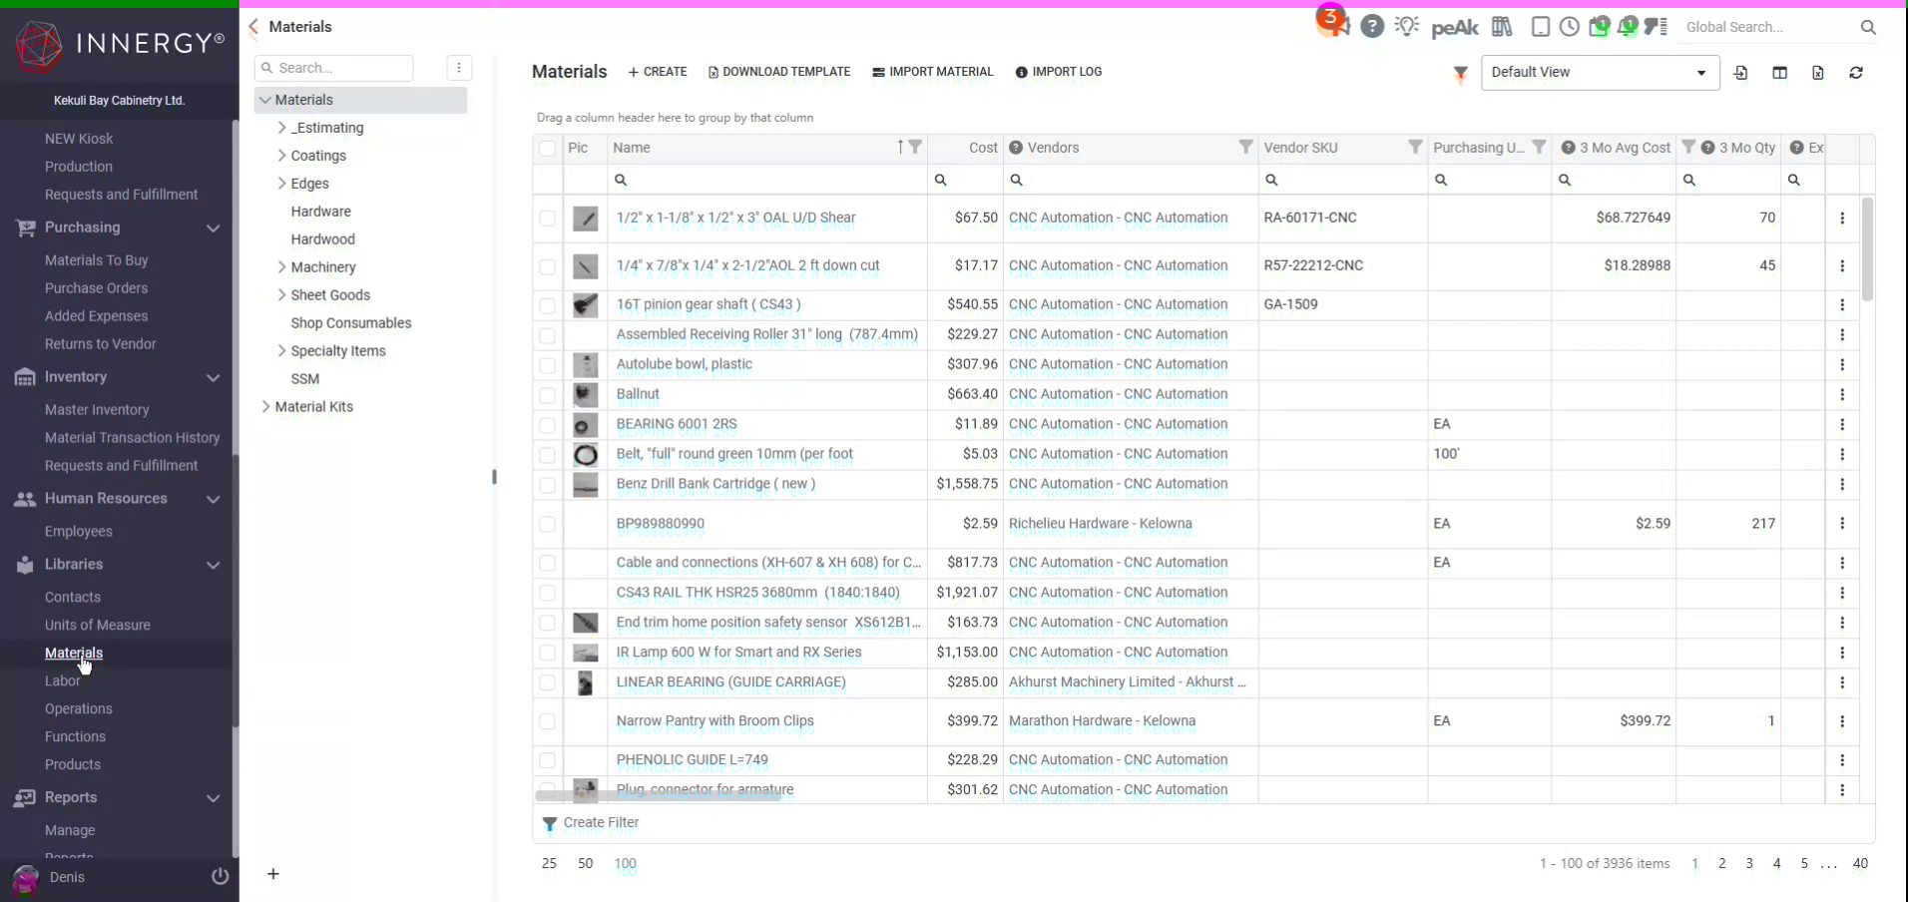Screen dimensions: 1908x902
Task: Click the Create button to add material
Action: click(657, 71)
